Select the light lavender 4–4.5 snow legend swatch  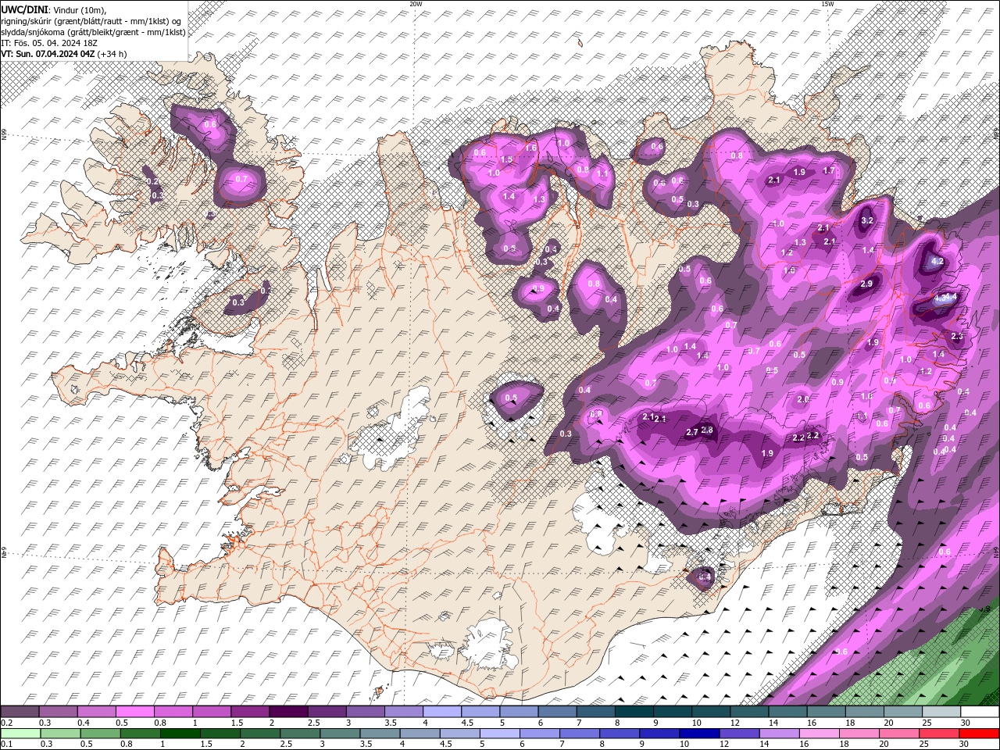point(442,711)
